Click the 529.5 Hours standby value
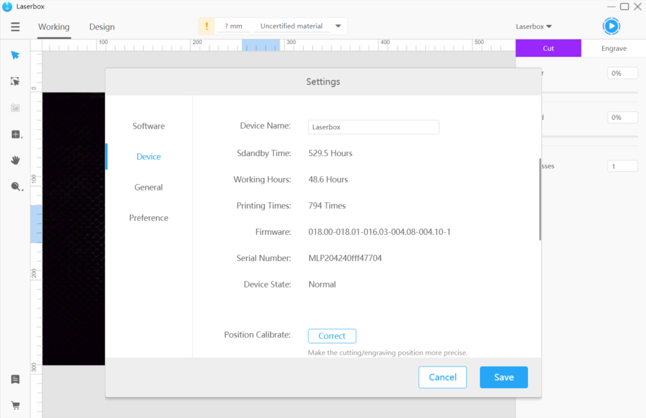The height and width of the screenshot is (418, 646). tap(330, 154)
